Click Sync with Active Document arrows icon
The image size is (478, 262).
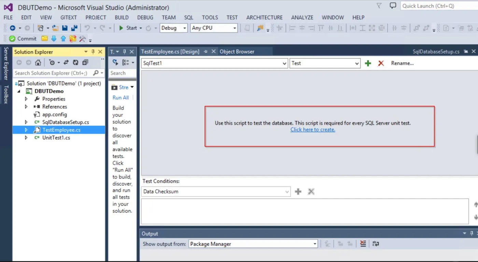[66, 63]
